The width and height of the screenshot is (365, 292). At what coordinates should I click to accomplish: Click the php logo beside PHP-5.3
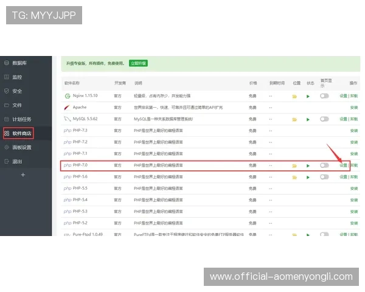[68, 212]
